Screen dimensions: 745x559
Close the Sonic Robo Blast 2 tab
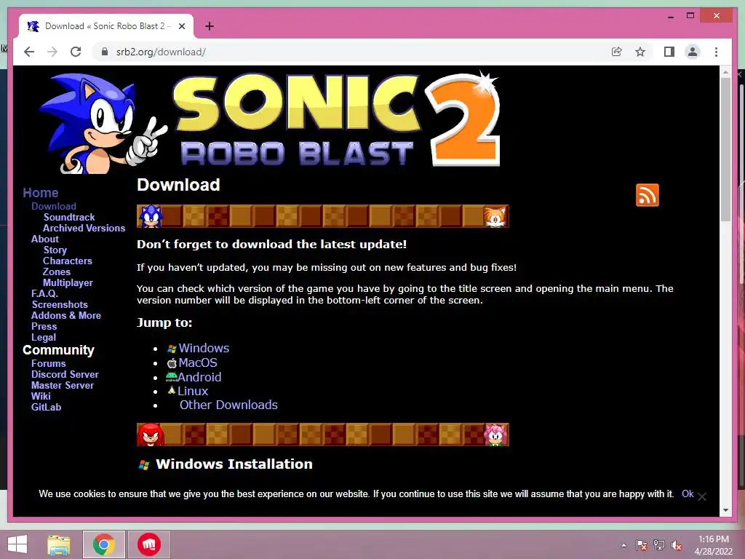point(181,26)
